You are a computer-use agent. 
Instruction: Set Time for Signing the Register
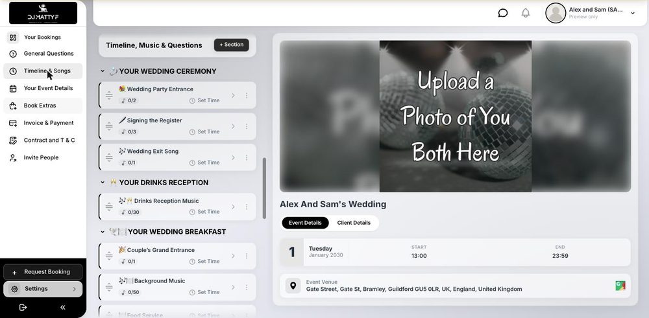coord(204,132)
